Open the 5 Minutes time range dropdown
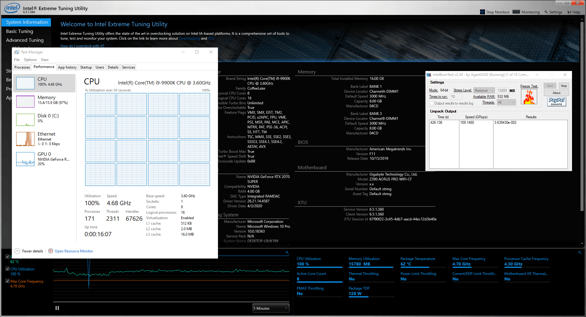 coord(271,308)
